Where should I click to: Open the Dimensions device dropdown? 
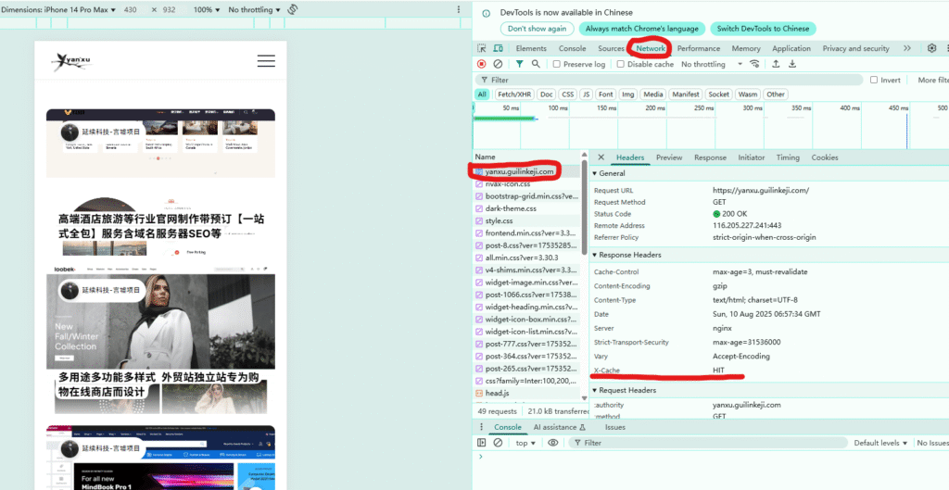pyautogui.click(x=58, y=9)
